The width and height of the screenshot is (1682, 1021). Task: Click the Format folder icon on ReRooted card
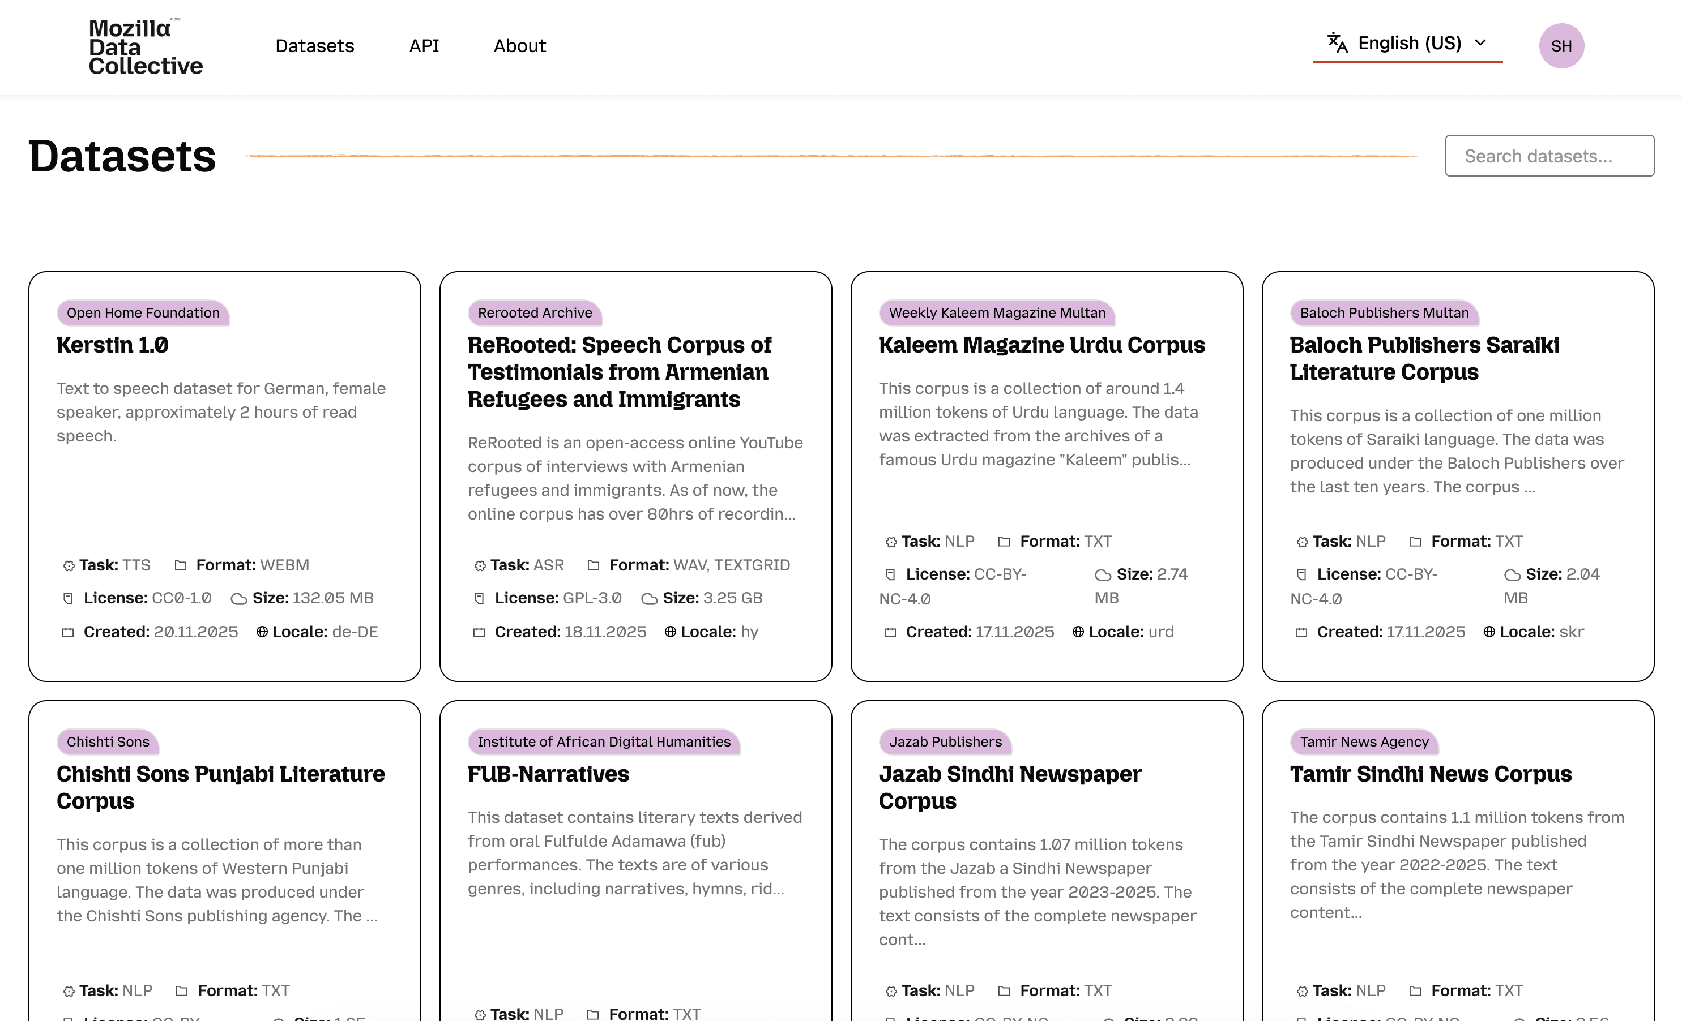click(x=593, y=565)
